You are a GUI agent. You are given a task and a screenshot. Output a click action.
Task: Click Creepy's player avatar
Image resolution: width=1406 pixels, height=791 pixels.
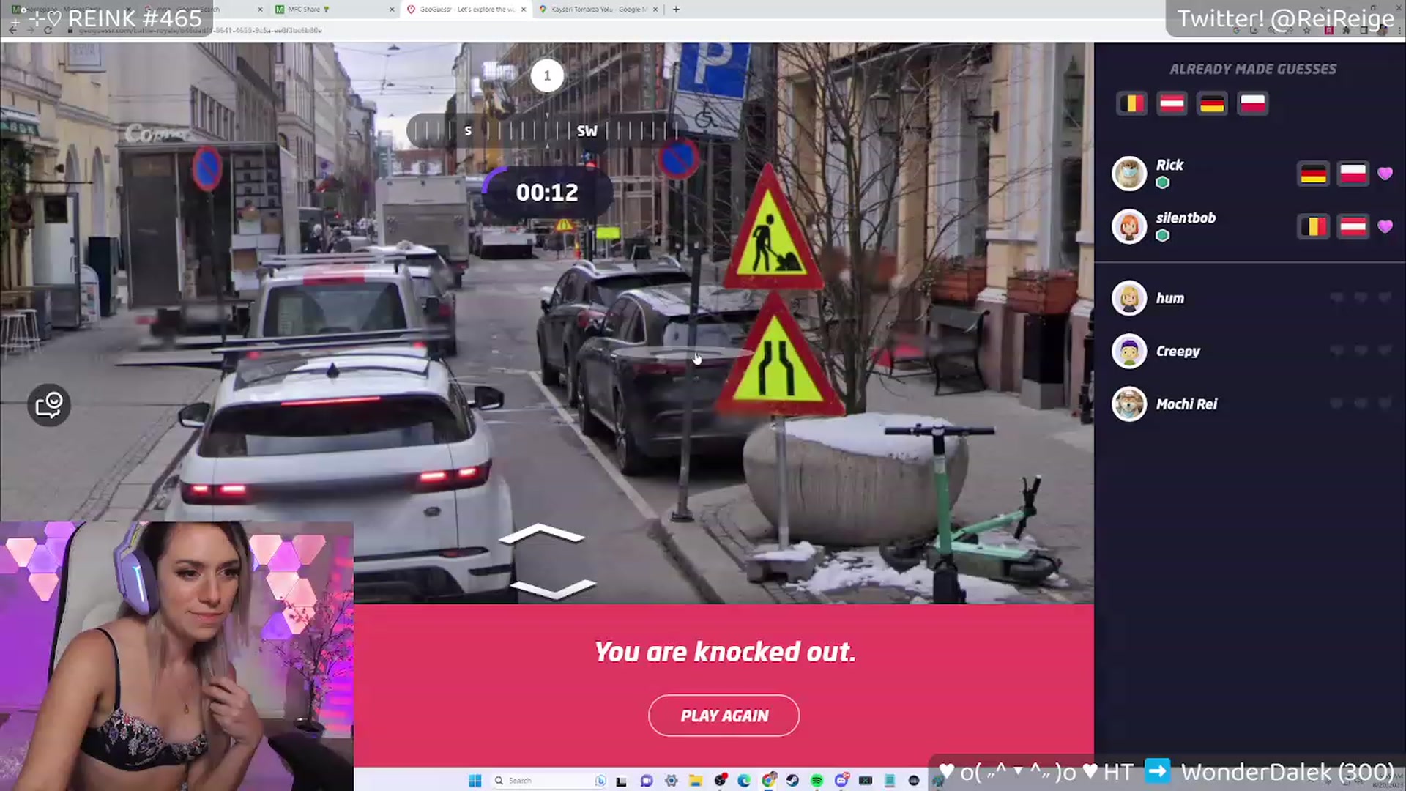(x=1129, y=351)
